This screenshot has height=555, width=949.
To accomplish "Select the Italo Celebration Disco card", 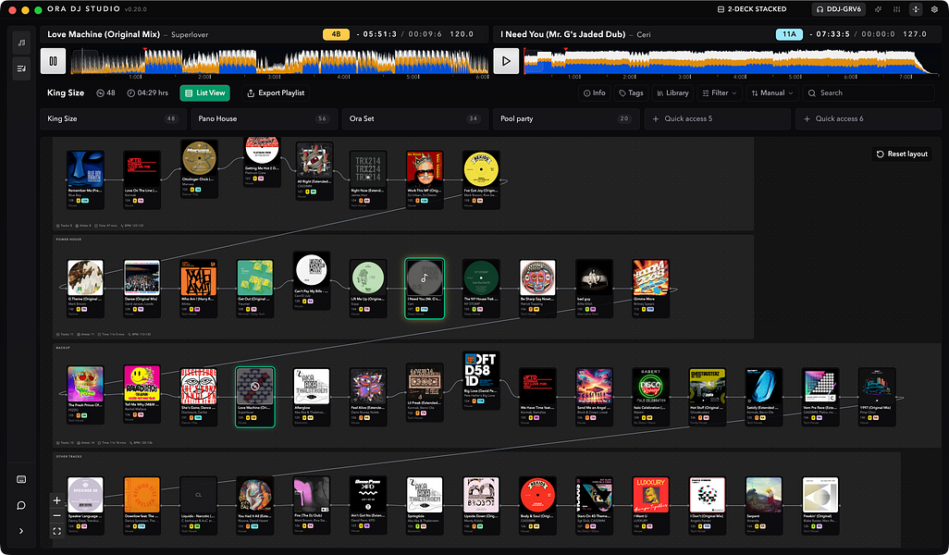I will (650, 397).
